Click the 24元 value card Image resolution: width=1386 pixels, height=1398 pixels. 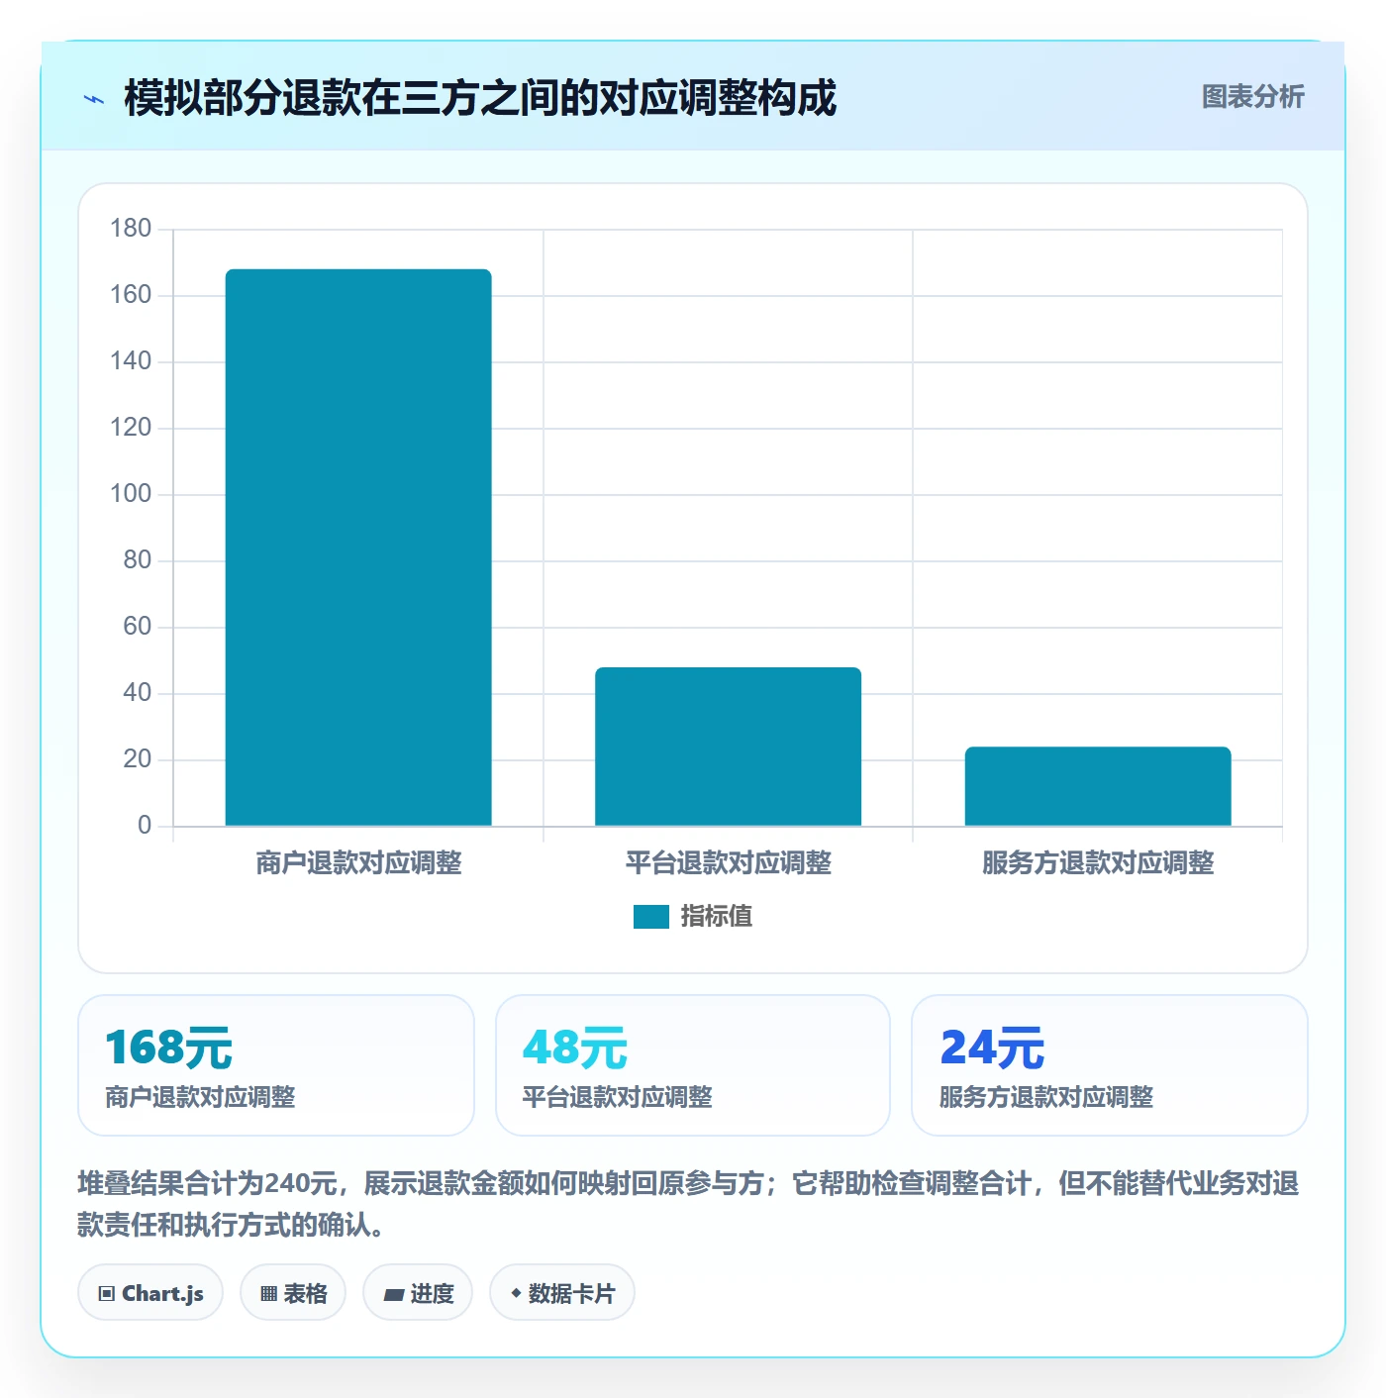coord(1110,1065)
